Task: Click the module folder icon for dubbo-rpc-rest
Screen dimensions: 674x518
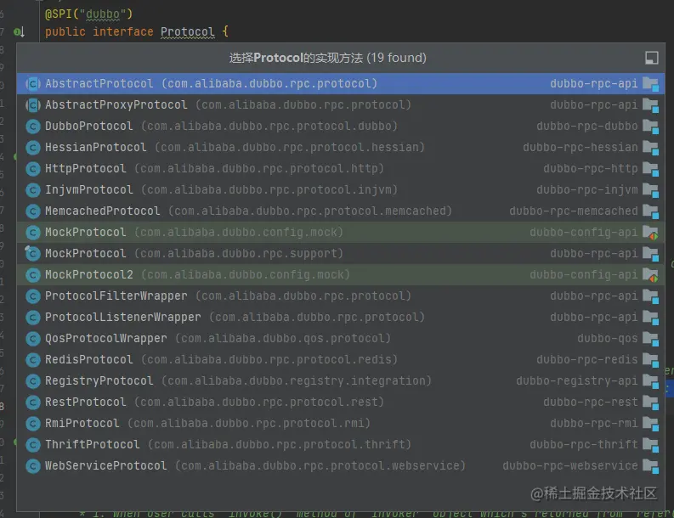Action: 651,403
